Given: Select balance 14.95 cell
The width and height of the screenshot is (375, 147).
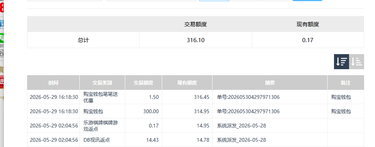Looking at the screenshot, I should (x=187, y=126).
